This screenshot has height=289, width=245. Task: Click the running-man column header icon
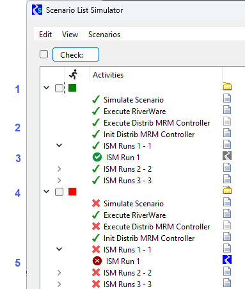point(74,74)
